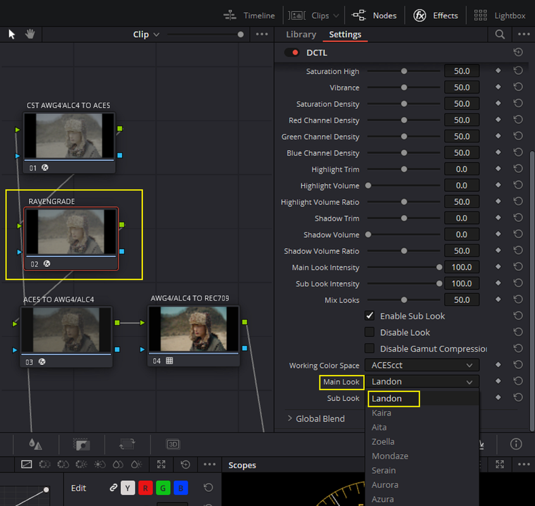Select the arrow pointer tool
Viewport: 535px width, 506px height.
11,34
